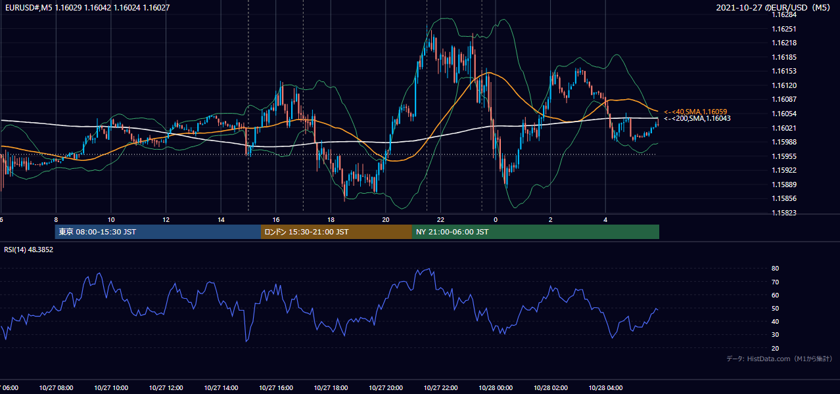The width and height of the screenshot is (840, 394).
Task: Click price axis value 1.16054
Action: (784, 114)
